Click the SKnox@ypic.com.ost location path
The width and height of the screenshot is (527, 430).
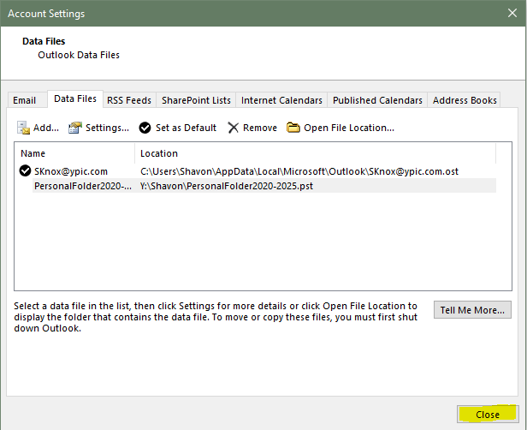coord(299,171)
